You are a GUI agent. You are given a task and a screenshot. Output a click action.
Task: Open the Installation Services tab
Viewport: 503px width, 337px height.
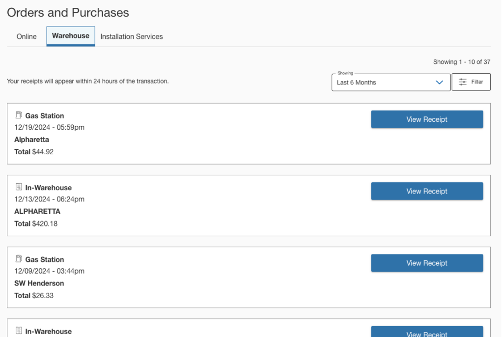click(x=131, y=36)
